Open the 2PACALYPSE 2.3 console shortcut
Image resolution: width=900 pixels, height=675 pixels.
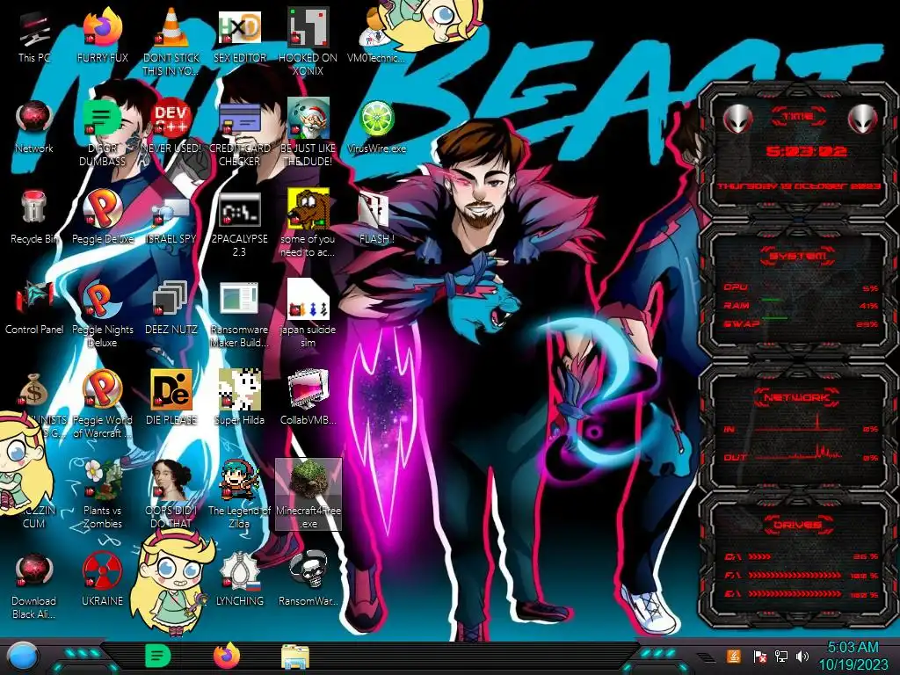pyautogui.click(x=239, y=224)
